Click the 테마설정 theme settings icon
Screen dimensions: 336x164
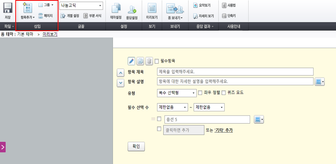coord(115,10)
